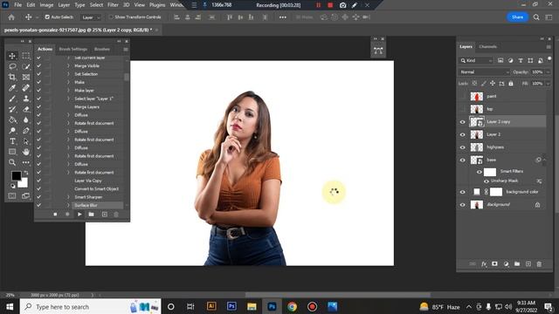559x314 pixels.
Task: Open the Normal blend mode dropdown
Action: point(484,72)
